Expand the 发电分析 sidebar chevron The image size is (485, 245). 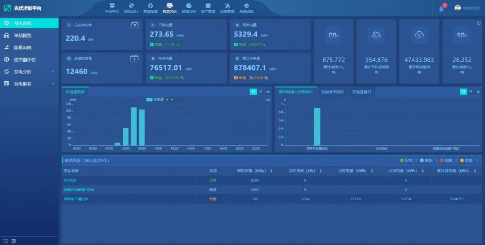coord(53,72)
